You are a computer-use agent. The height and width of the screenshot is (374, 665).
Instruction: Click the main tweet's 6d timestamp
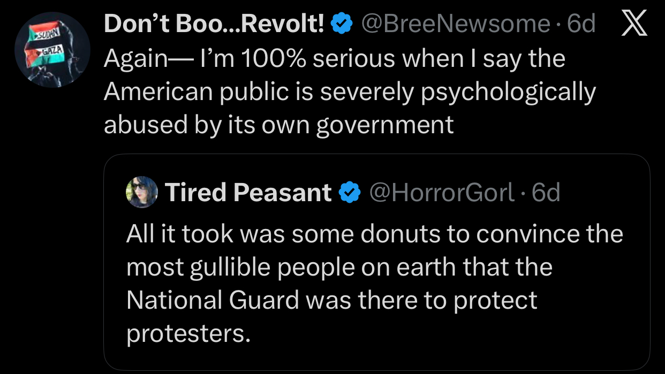click(581, 24)
